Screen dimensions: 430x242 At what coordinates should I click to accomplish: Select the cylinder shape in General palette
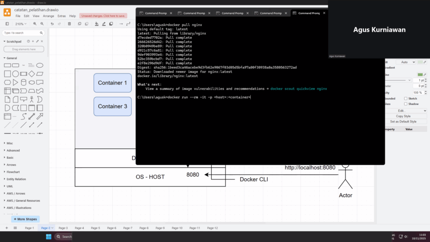pyautogui.click(x=24, y=82)
